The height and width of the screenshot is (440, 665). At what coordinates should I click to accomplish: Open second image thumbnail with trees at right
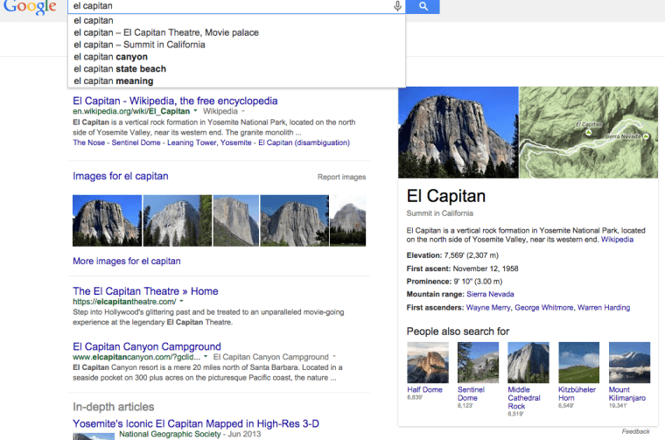pyautogui.click(x=178, y=220)
